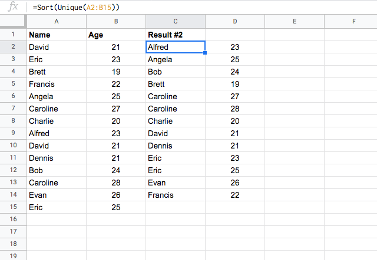Select column A header
This screenshot has width=377, height=260.
(x=57, y=21)
